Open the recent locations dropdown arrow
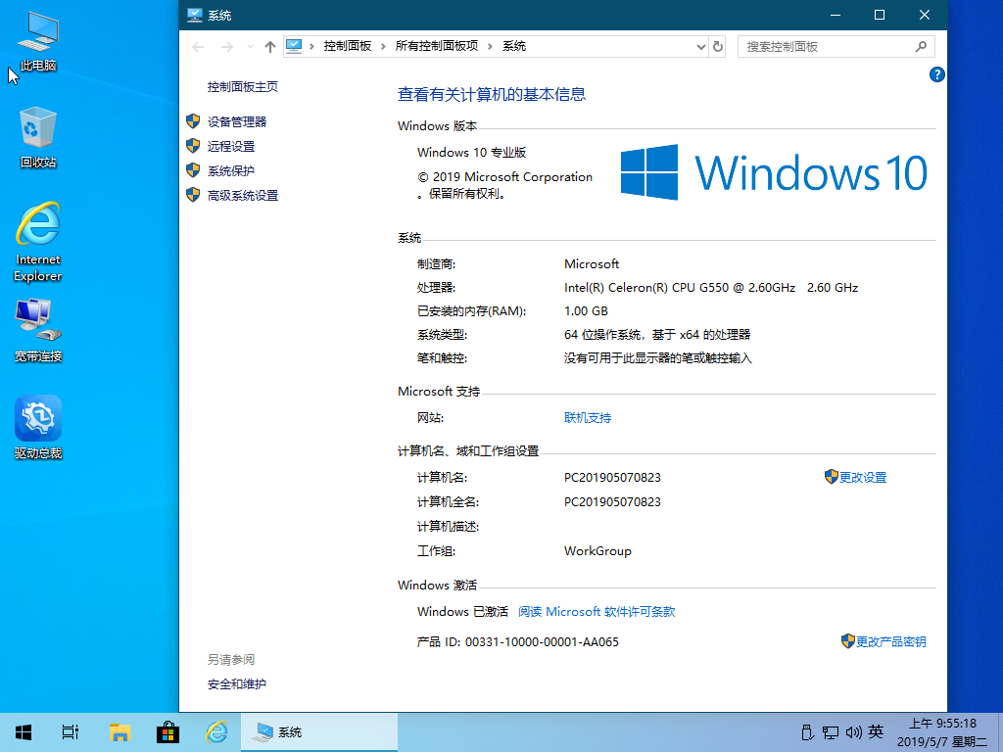1003x752 pixels. pos(250,47)
